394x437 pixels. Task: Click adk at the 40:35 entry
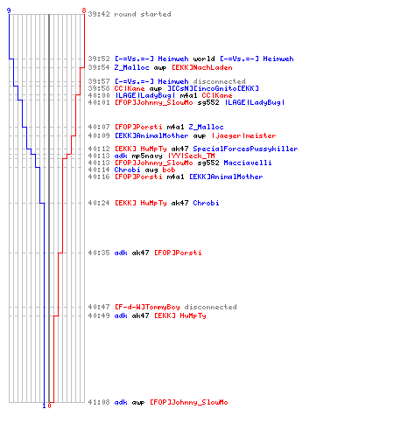pyautogui.click(x=121, y=253)
